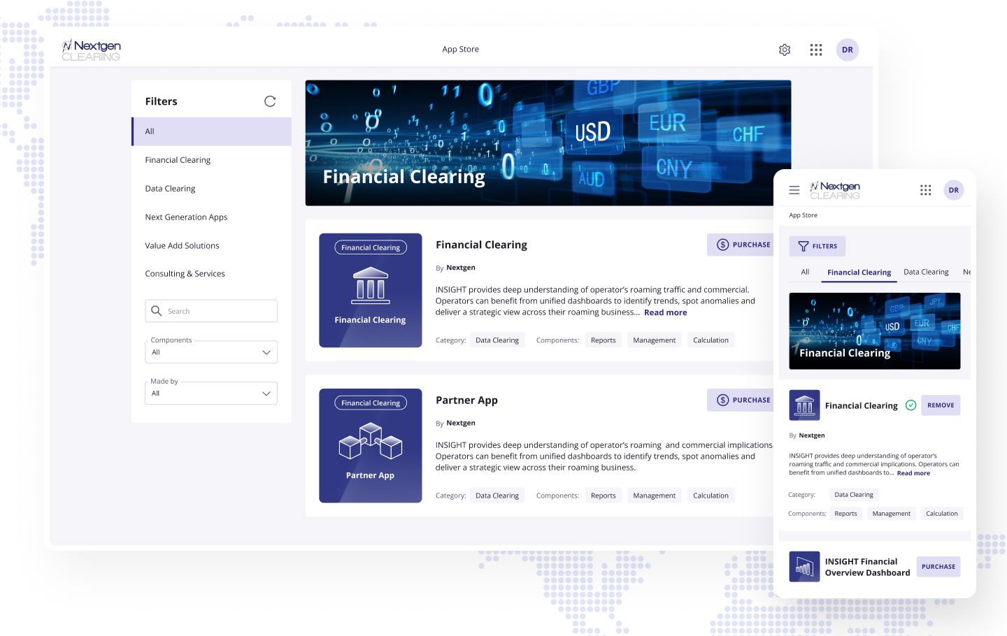Image resolution: width=1007 pixels, height=636 pixels.
Task: Open Read more in desktop Financial Clearing description
Action: click(665, 312)
